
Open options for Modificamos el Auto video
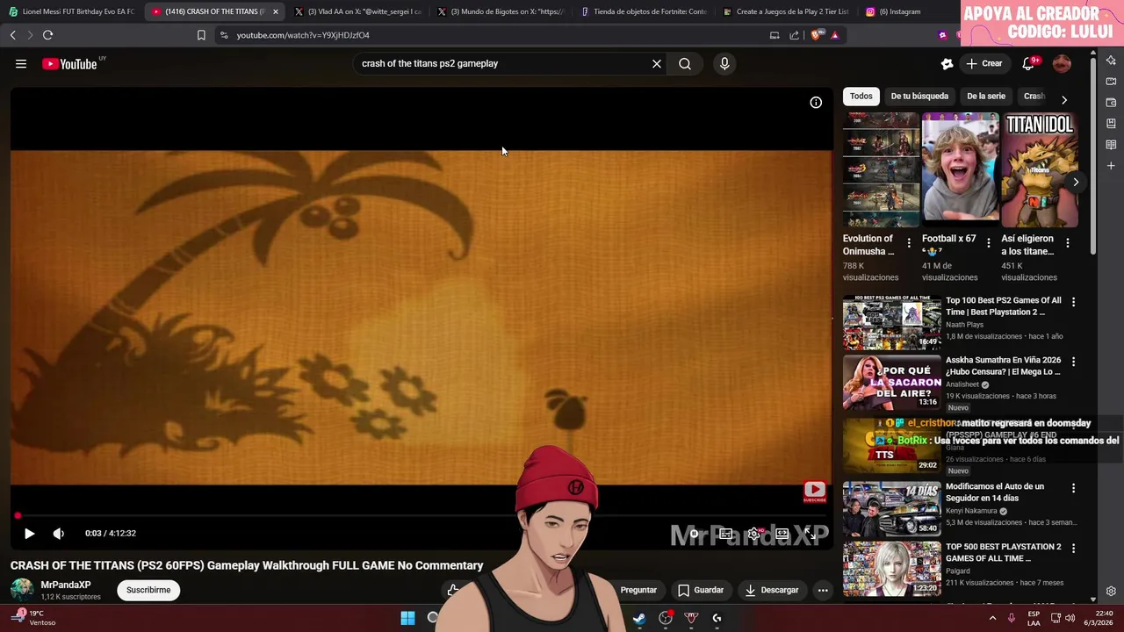tap(1073, 488)
